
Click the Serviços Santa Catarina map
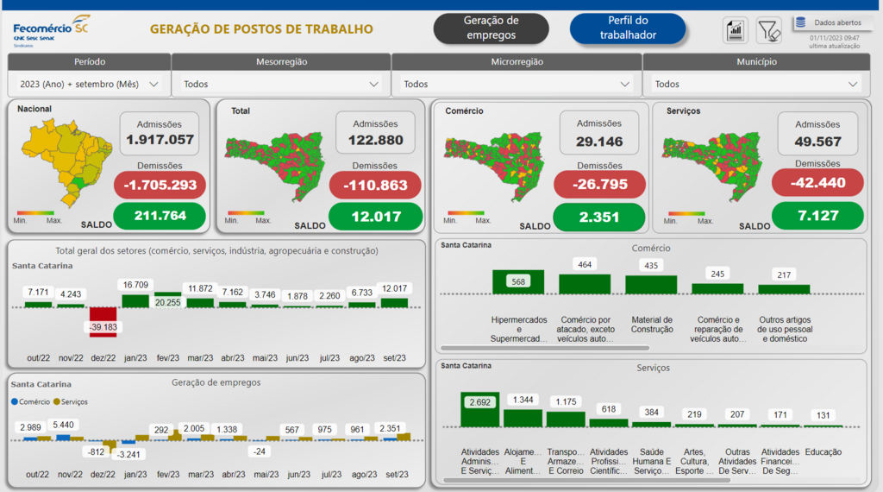pos(712,166)
